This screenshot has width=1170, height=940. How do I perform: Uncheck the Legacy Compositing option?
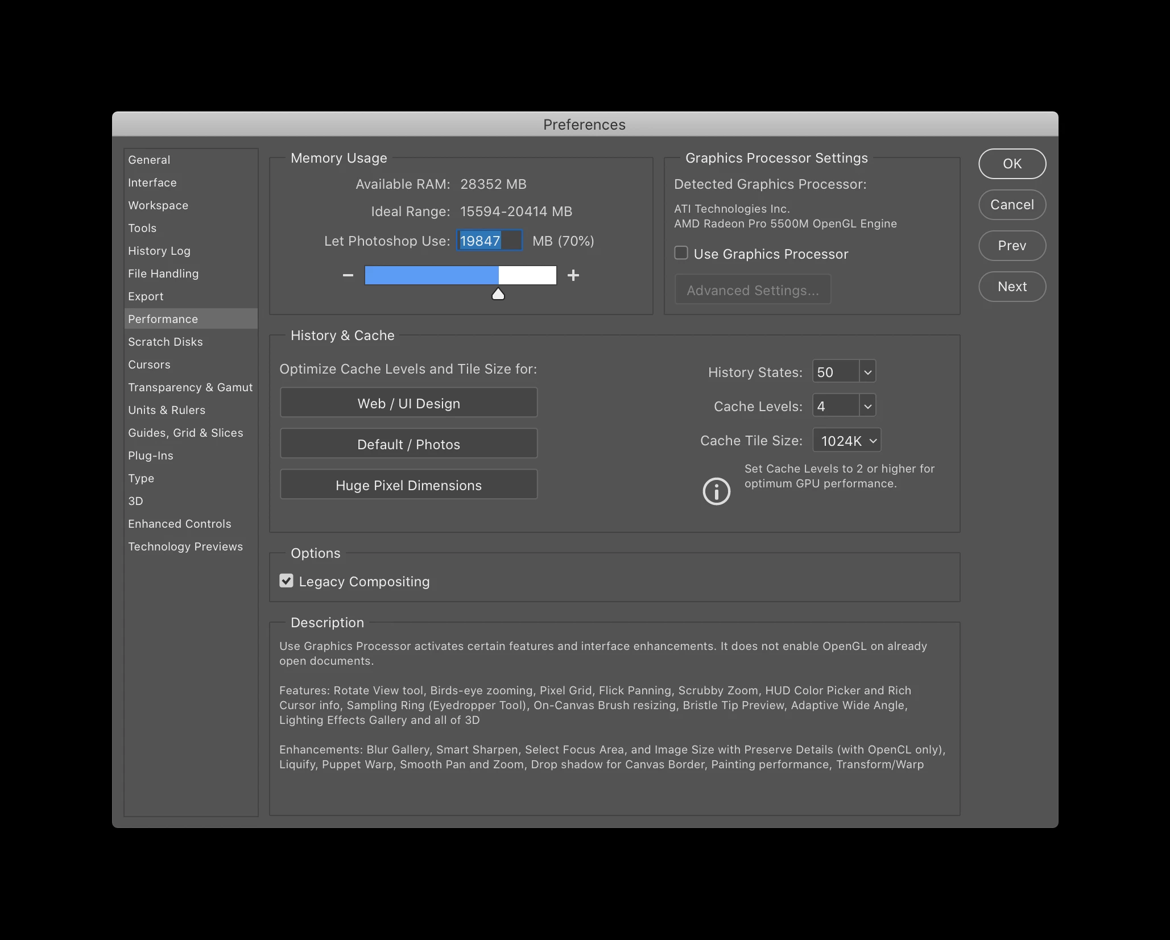click(287, 581)
